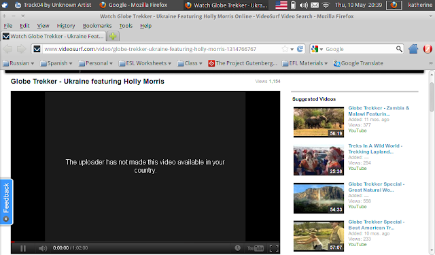The height and width of the screenshot is (255, 435).
Task: Open the Help menu
Action: point(145,26)
